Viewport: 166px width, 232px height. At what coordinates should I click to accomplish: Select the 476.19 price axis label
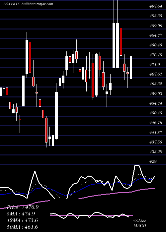(x=155, y=55)
